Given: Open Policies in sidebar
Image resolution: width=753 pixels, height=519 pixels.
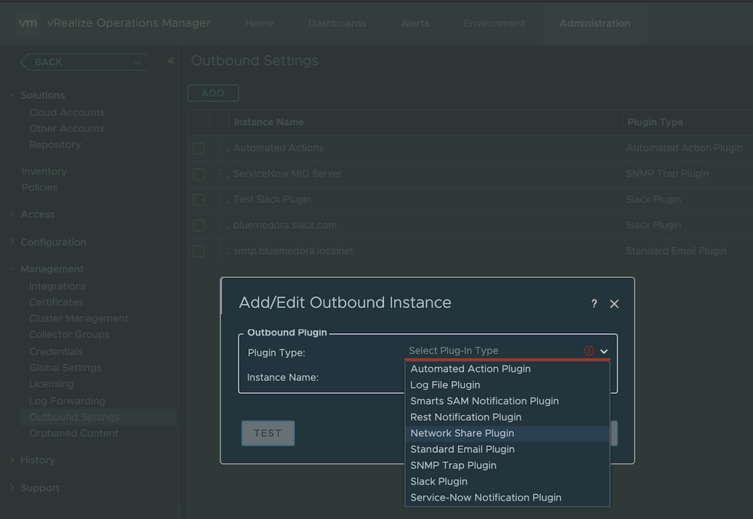Looking at the screenshot, I should (39, 187).
